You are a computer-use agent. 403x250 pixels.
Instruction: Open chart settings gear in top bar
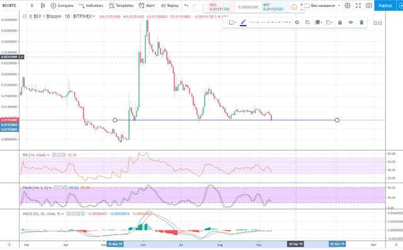pyautogui.click(x=347, y=6)
